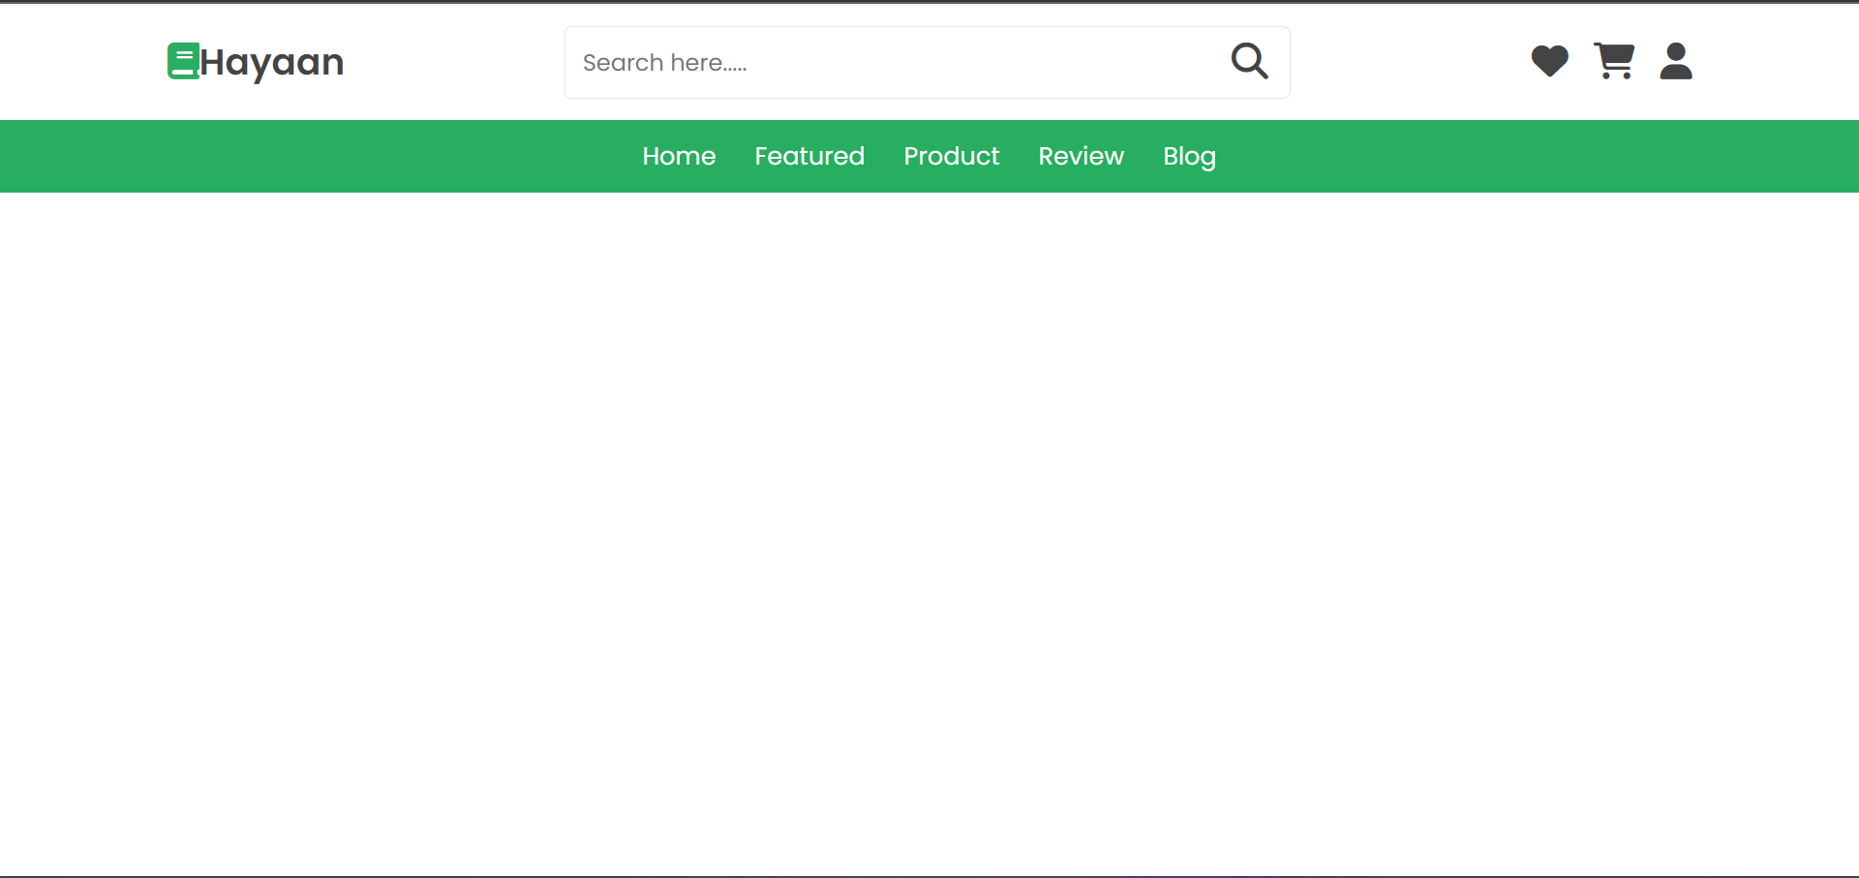
Task: Submit search with the magnifier button
Action: [1250, 61]
